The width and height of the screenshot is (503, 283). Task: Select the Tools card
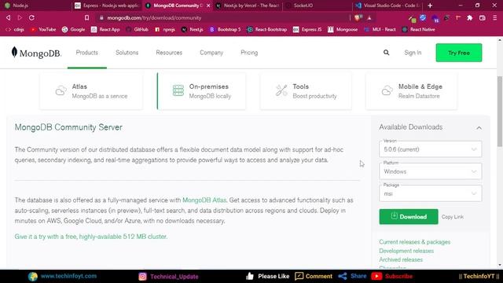306,91
